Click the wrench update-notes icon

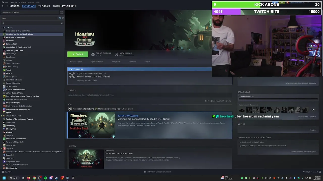point(72,75)
